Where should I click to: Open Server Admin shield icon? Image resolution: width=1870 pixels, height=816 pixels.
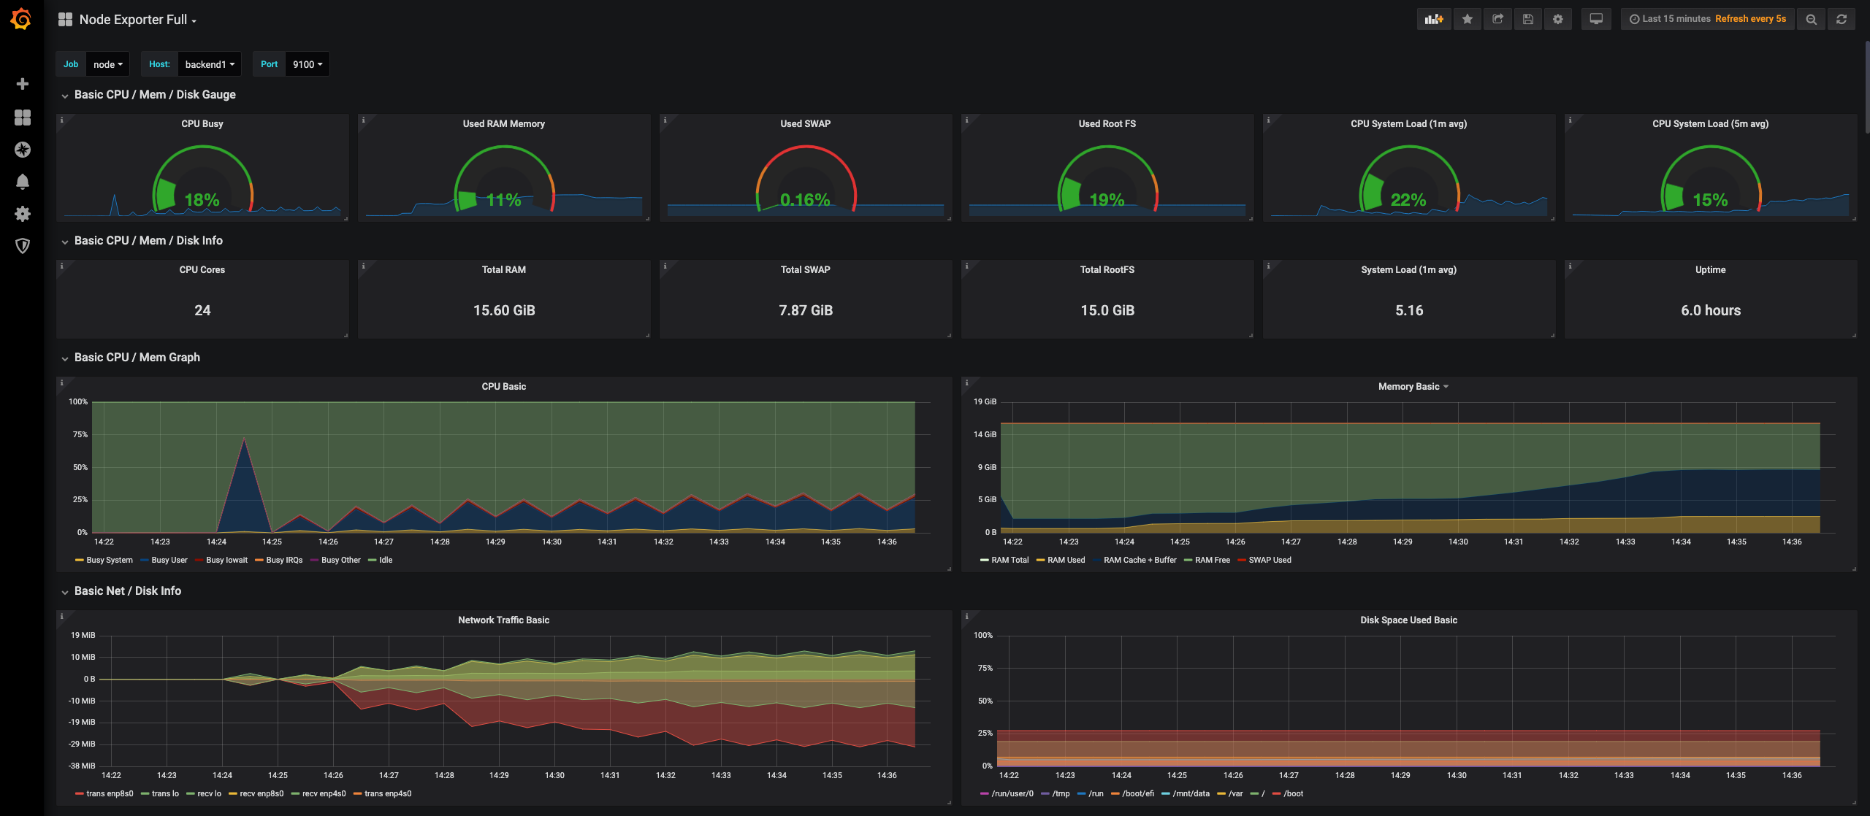pyautogui.click(x=23, y=246)
